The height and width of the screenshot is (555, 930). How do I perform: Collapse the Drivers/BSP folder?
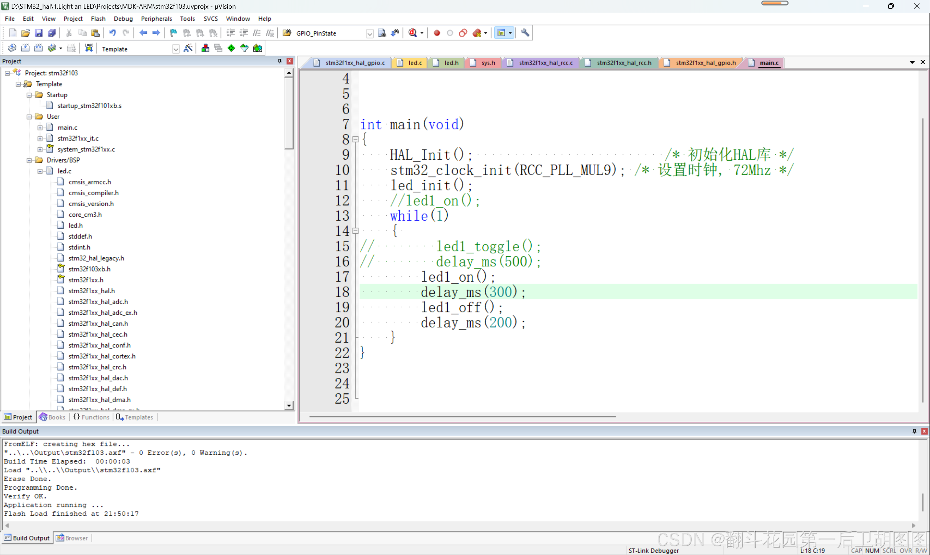[29, 160]
